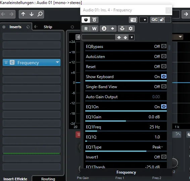
Task: Click the right arrow button at top right
Action: (x=186, y=14)
